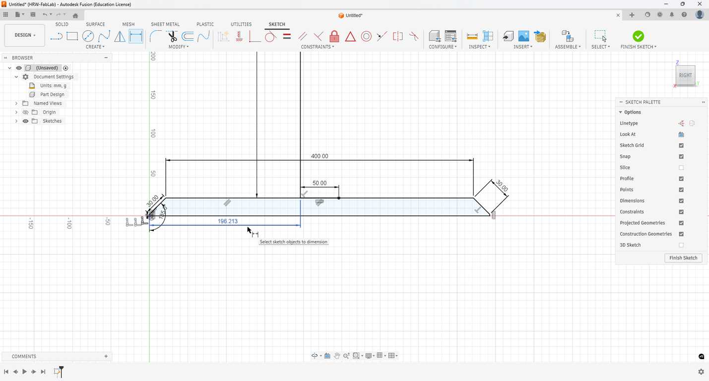
Task: Enable the Slice checkbox
Action: pyautogui.click(x=681, y=168)
